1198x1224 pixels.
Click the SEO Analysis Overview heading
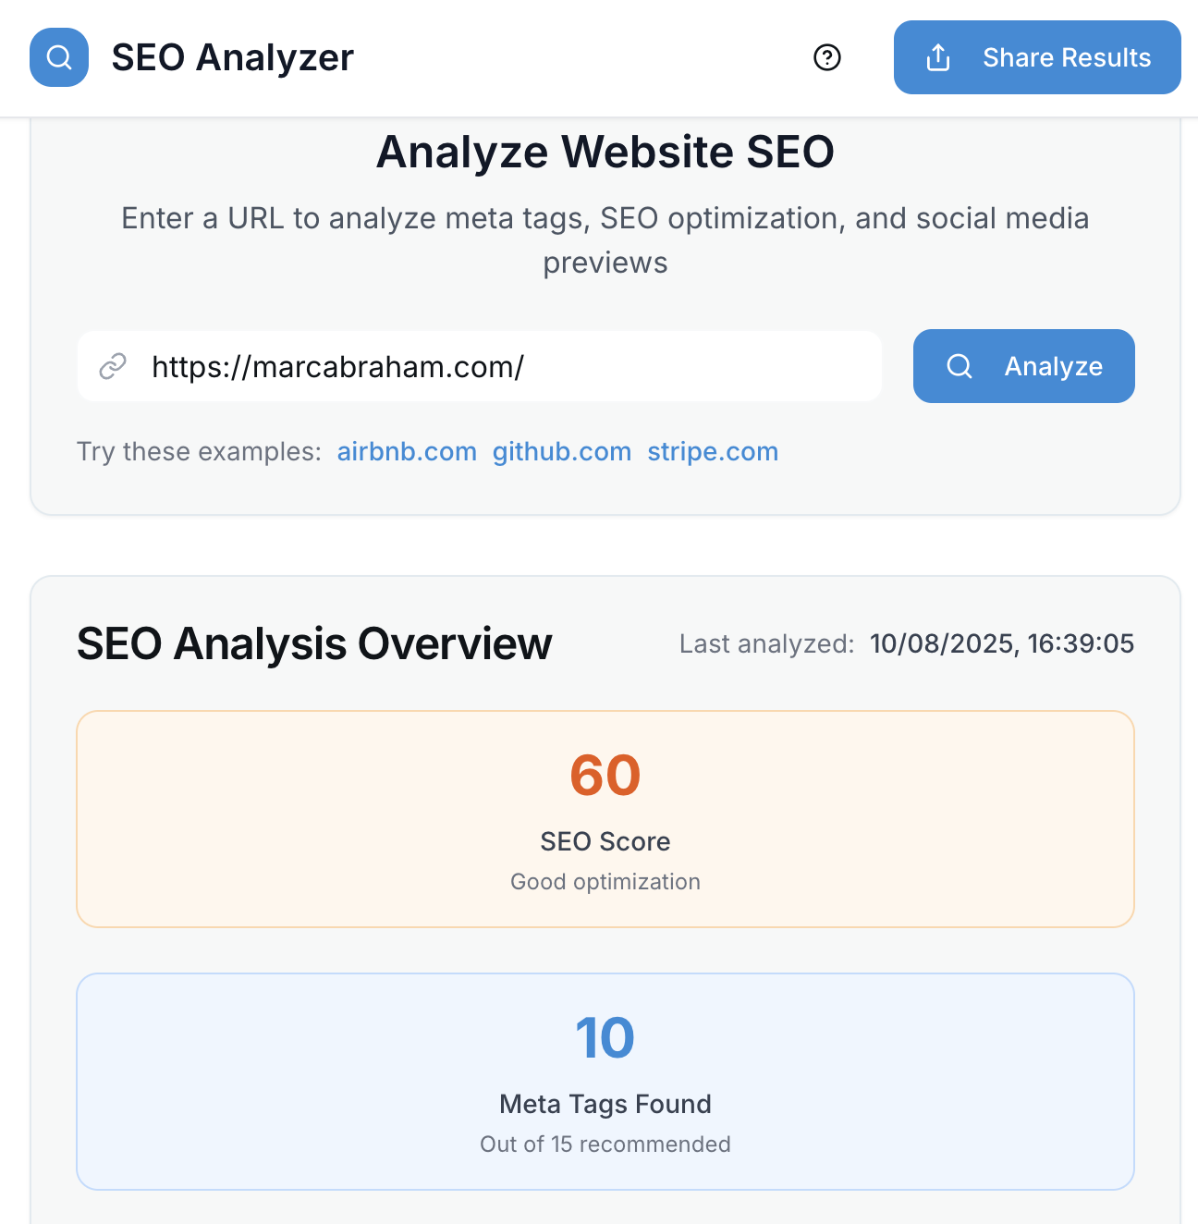click(314, 643)
